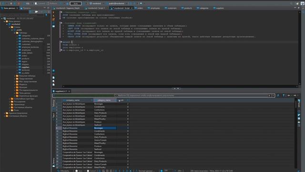Select the shippers table in navigator
This screenshot has height=172, width=305.
25,64
